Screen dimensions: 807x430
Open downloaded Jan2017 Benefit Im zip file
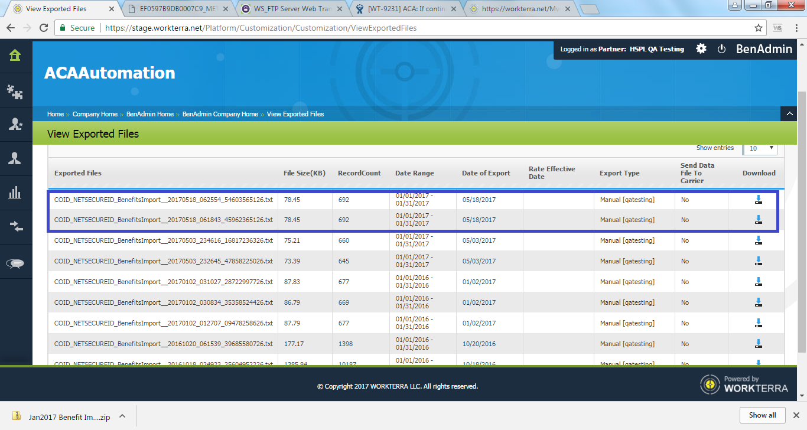tap(61, 416)
